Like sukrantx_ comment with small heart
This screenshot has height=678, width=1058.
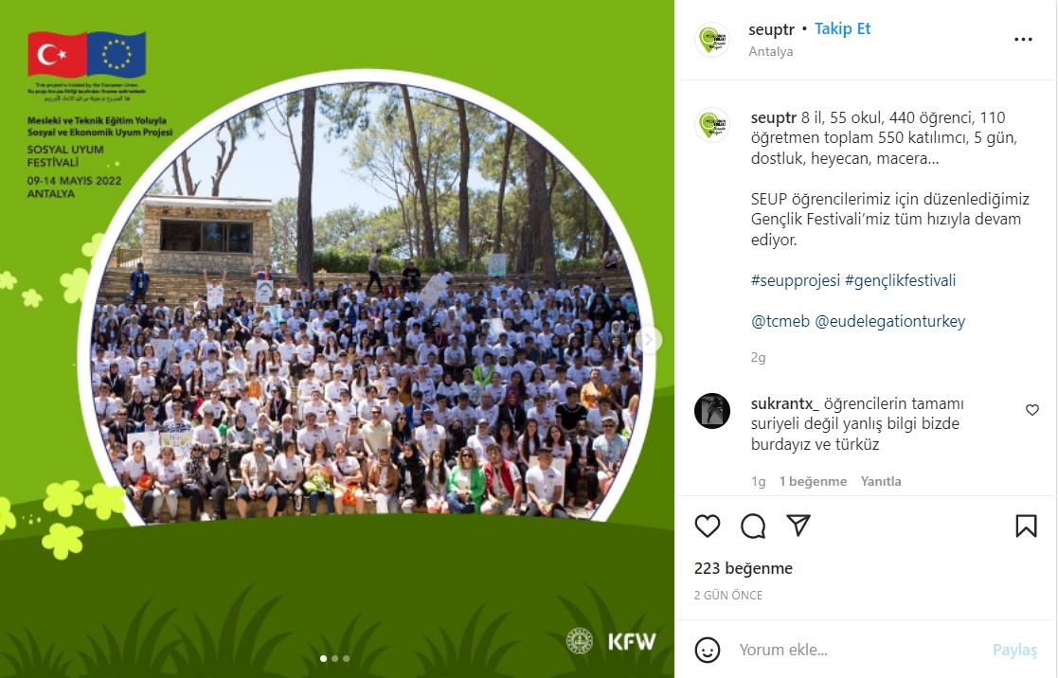1031,409
